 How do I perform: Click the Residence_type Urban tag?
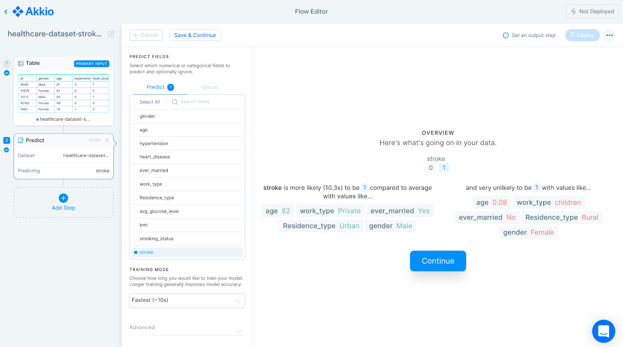(x=321, y=226)
